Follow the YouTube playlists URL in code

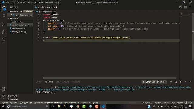point(91,38)
